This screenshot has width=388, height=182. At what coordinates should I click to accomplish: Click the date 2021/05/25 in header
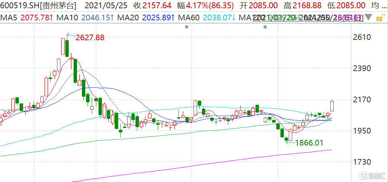107,5
